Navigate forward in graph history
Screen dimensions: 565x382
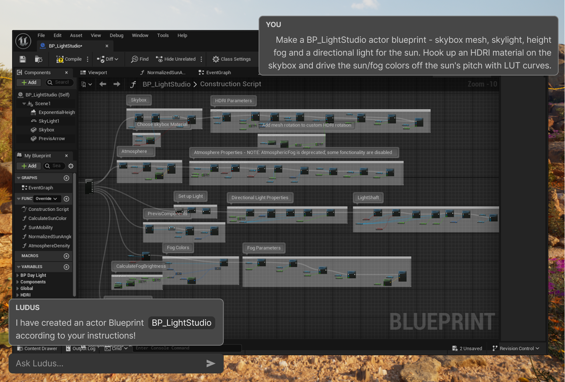click(x=117, y=84)
